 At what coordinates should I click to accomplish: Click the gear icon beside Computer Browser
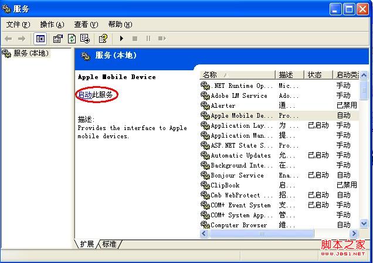point(205,225)
